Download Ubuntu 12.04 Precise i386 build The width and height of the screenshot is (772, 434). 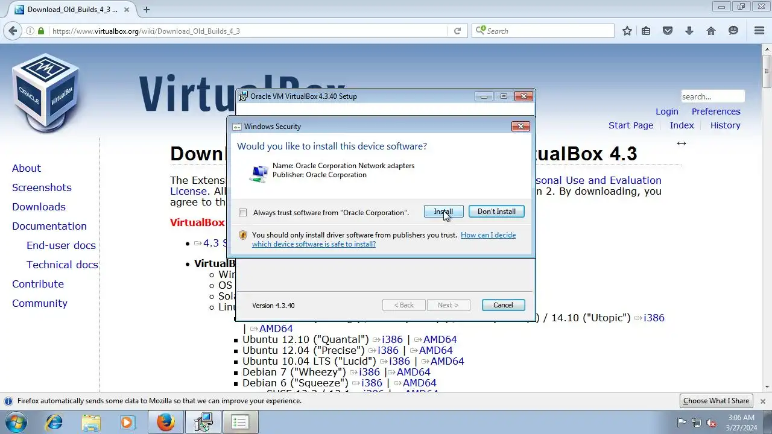pos(384,350)
